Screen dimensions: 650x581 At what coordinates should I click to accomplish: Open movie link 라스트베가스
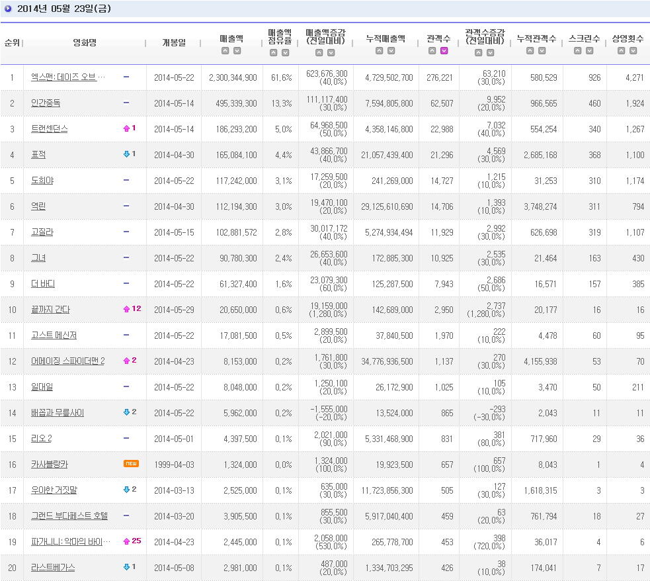point(53,567)
